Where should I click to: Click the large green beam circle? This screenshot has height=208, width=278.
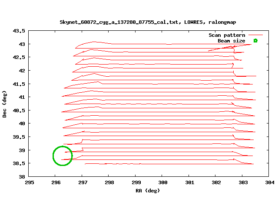tap(63, 156)
